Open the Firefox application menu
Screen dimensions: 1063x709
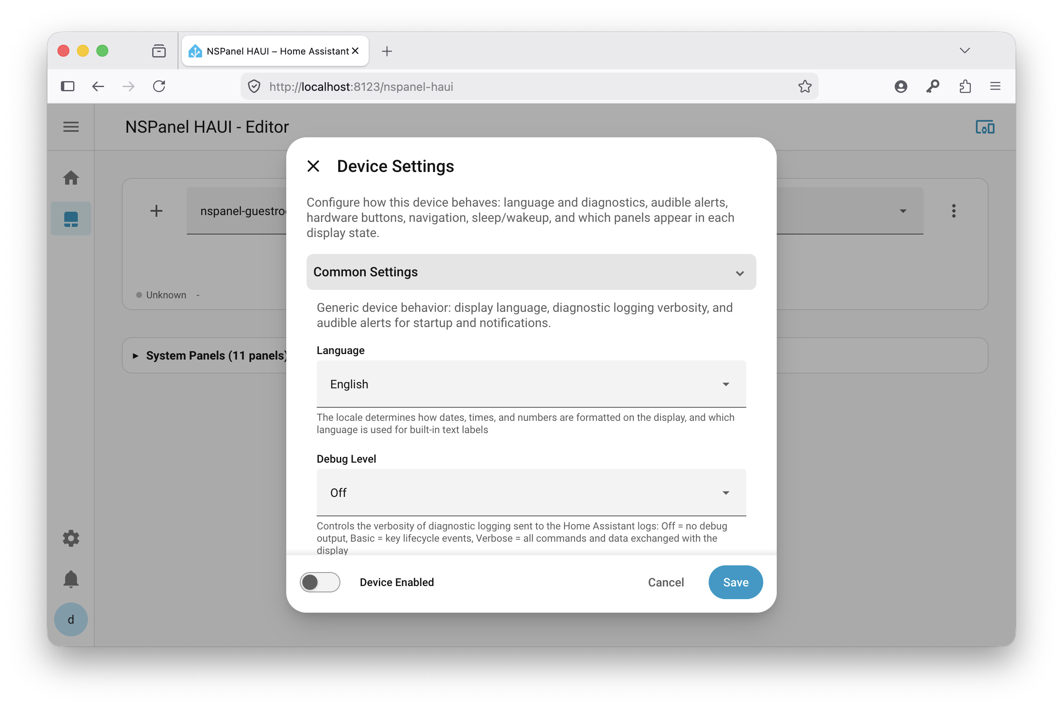pyautogui.click(x=995, y=86)
